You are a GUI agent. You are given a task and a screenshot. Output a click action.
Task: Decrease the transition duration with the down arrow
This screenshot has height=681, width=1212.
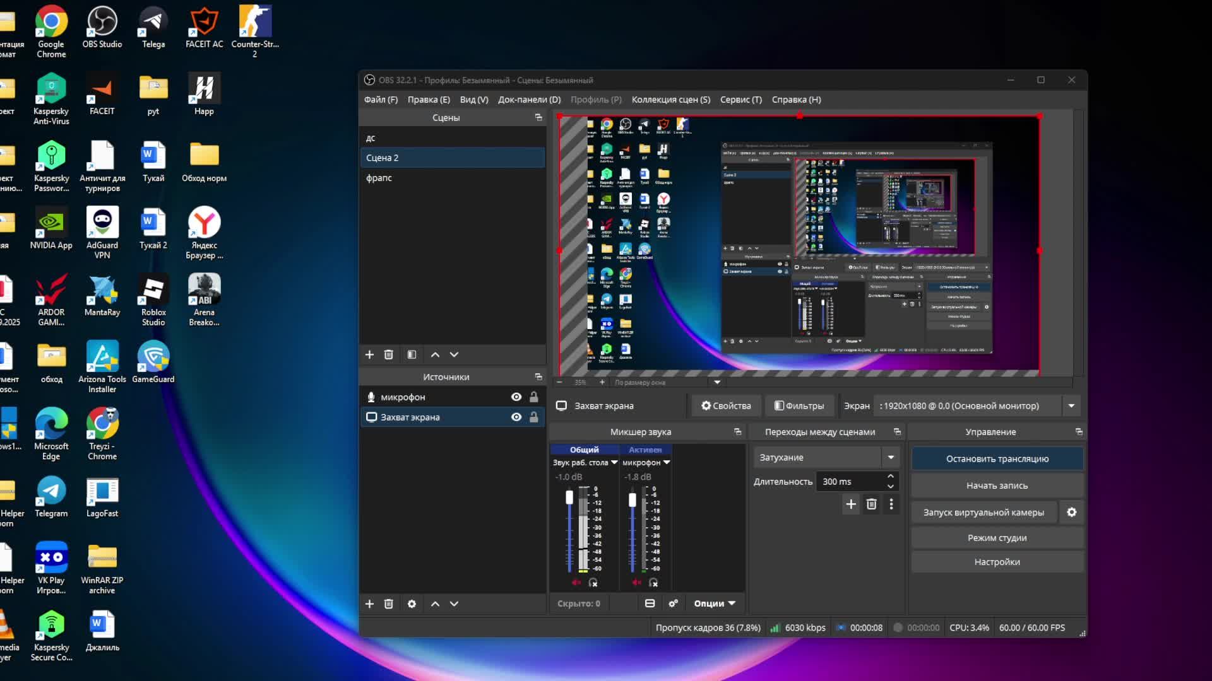[x=891, y=486]
